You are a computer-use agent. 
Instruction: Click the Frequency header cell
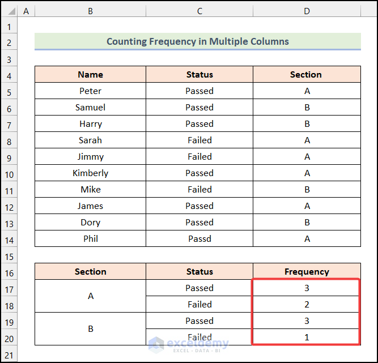(306, 272)
